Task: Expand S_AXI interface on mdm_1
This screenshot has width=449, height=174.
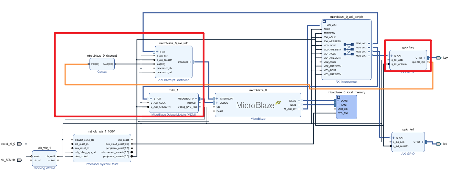Action: (151, 98)
